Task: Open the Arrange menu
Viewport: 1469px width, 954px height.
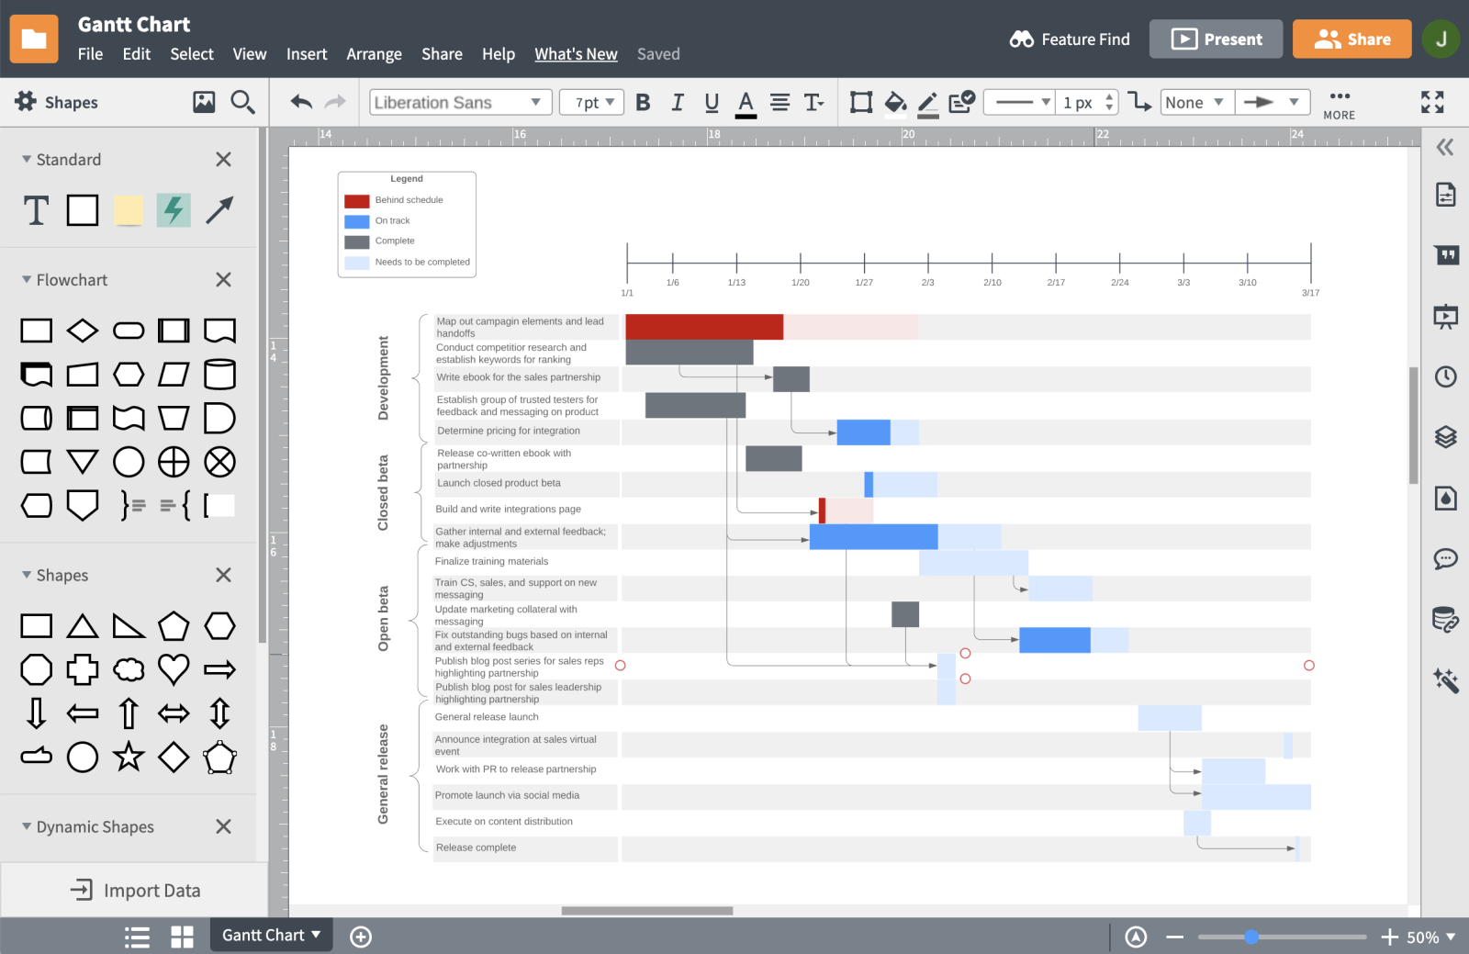Action: coord(374,54)
